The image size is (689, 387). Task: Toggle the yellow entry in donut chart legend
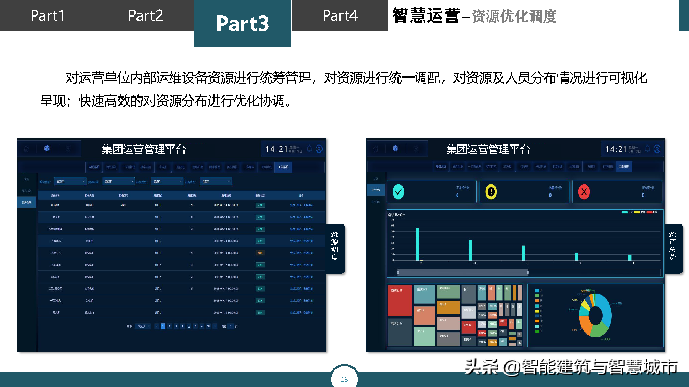538,311
